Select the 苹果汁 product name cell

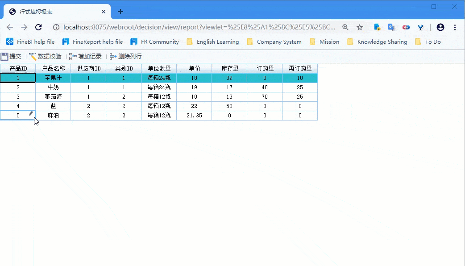click(x=53, y=78)
